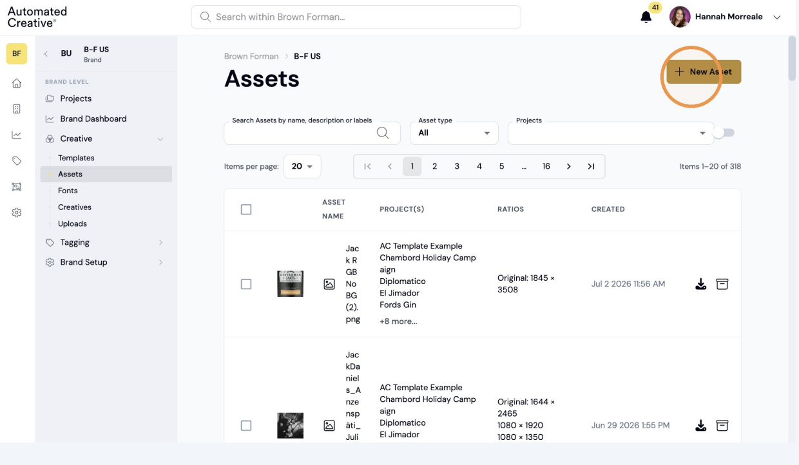Screen dimensions: 799x465
Task: Click the tag icon in left rail
Action: [x=17, y=161]
